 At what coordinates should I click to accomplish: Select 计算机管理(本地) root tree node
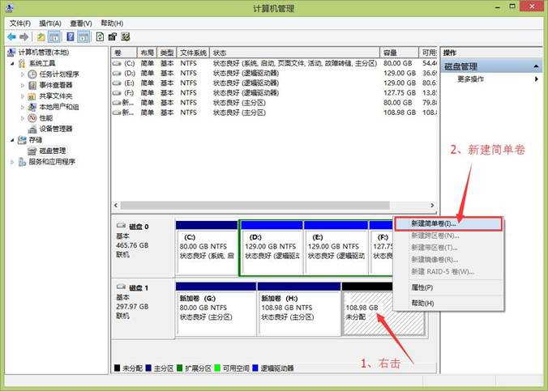tap(43, 53)
